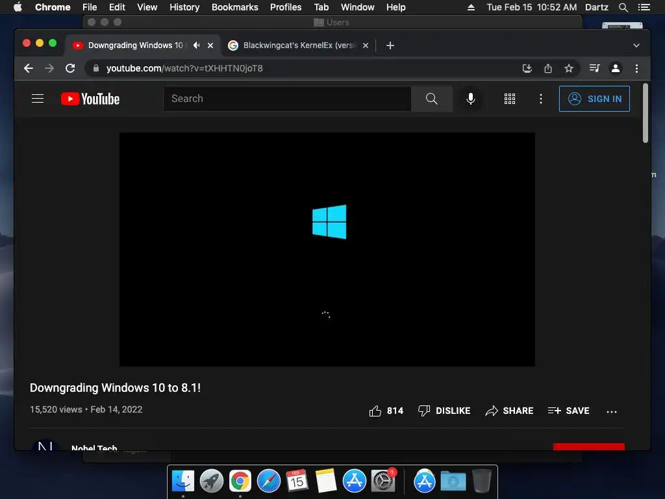Click the DISLIKE thumbs down button
This screenshot has height=499, width=665.
[444, 411]
